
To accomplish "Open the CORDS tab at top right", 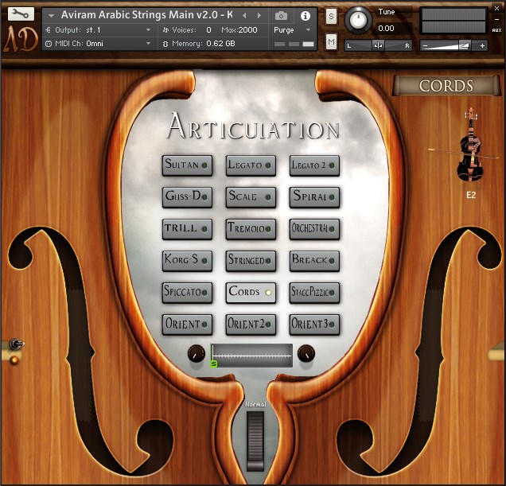I will tap(446, 86).
